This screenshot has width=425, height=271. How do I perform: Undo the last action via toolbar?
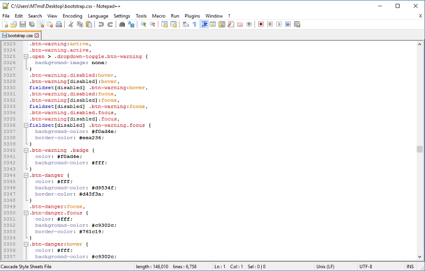pos(101,25)
